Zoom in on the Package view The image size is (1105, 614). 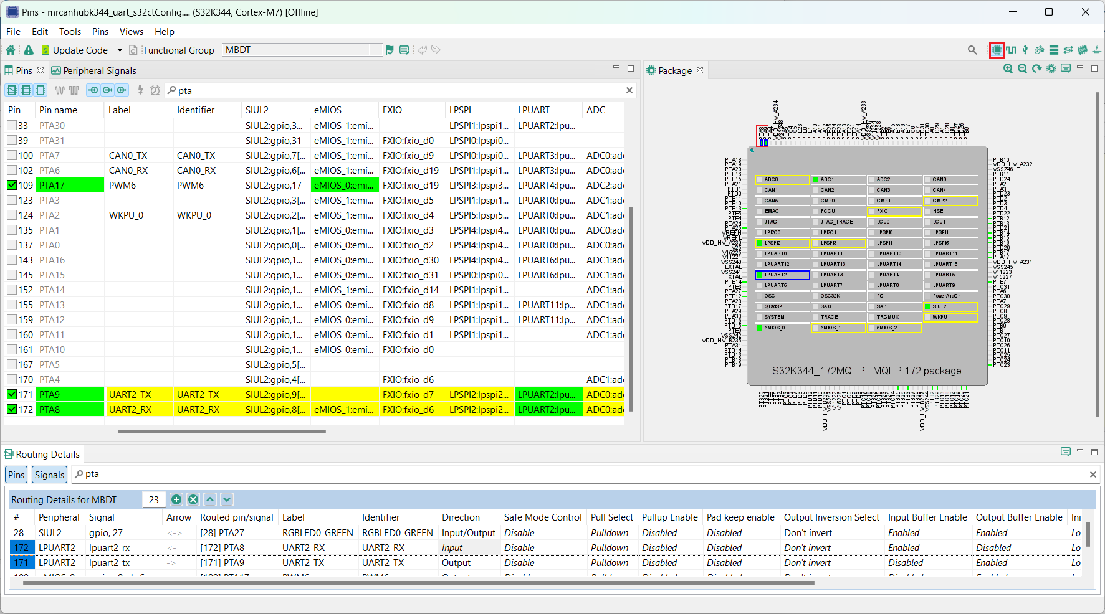click(1008, 69)
